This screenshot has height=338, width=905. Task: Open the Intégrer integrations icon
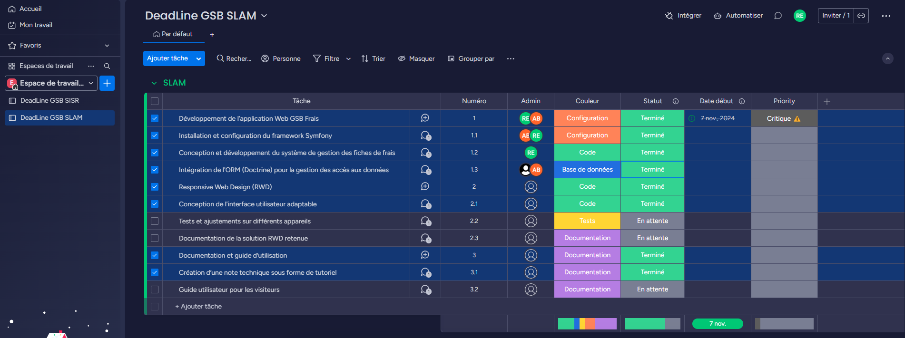point(669,16)
